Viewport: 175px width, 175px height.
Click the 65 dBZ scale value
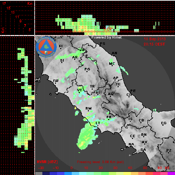click(167, 168)
